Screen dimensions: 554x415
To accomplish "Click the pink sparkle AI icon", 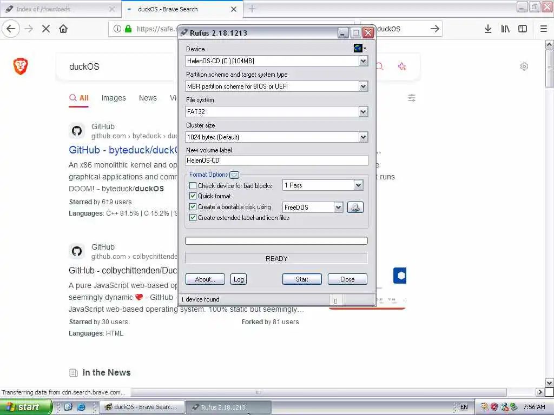I will [402, 66].
